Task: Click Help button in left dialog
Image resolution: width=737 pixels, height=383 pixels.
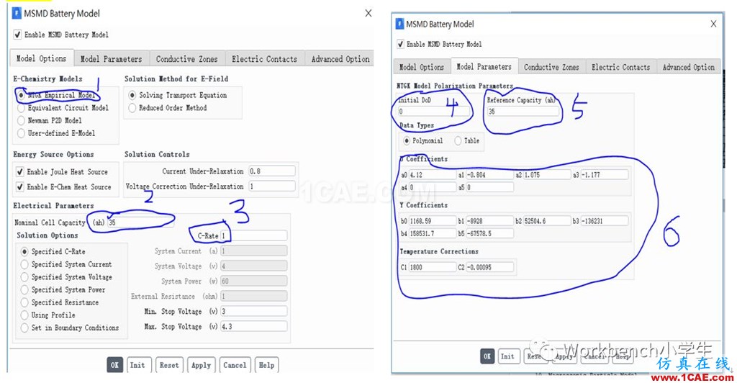Action: (x=266, y=365)
